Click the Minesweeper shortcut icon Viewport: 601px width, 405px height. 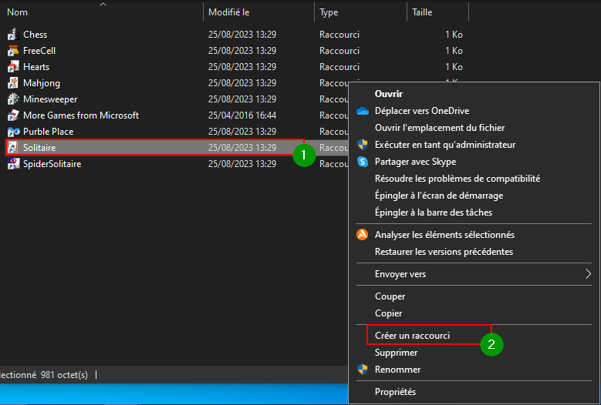coord(13,99)
